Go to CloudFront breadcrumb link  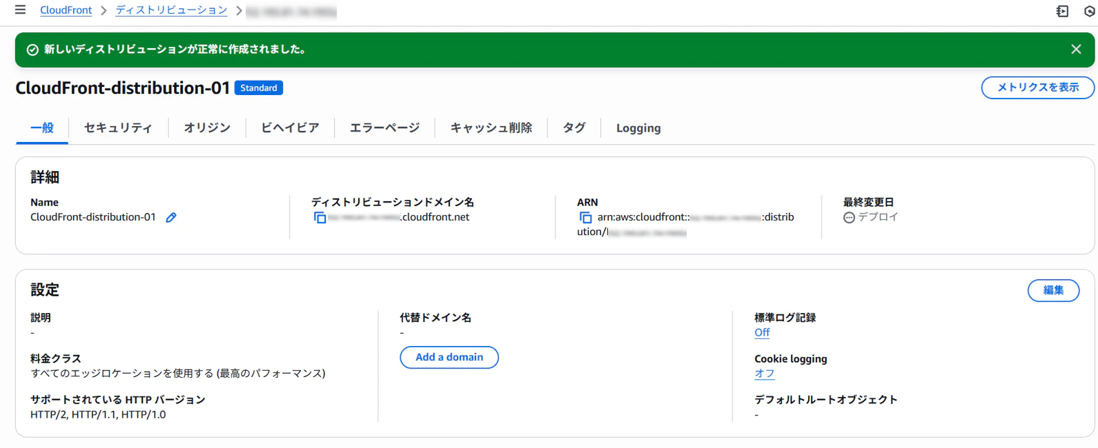[66, 10]
